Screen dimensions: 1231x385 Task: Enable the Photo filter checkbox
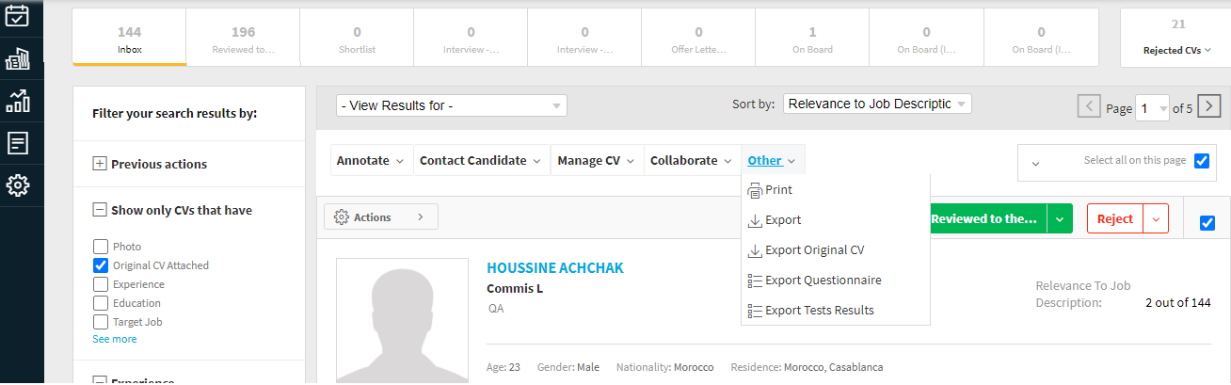coord(101,247)
